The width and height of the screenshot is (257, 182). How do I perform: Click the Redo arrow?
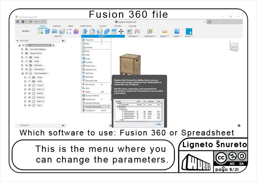click(x=43, y=21)
